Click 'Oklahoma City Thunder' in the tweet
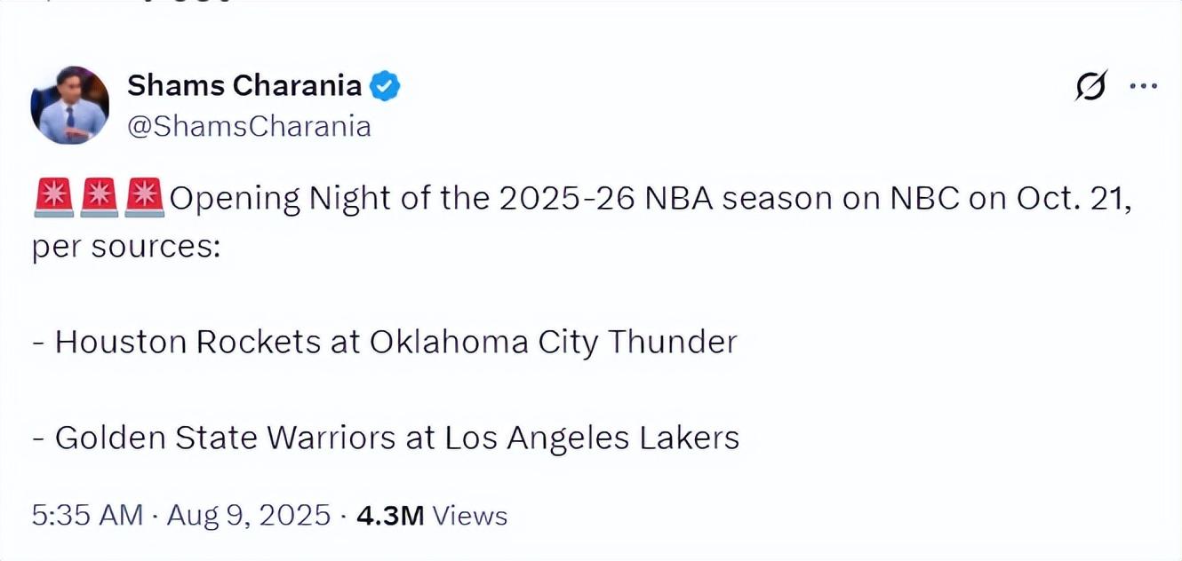1182x561 pixels. click(x=553, y=343)
